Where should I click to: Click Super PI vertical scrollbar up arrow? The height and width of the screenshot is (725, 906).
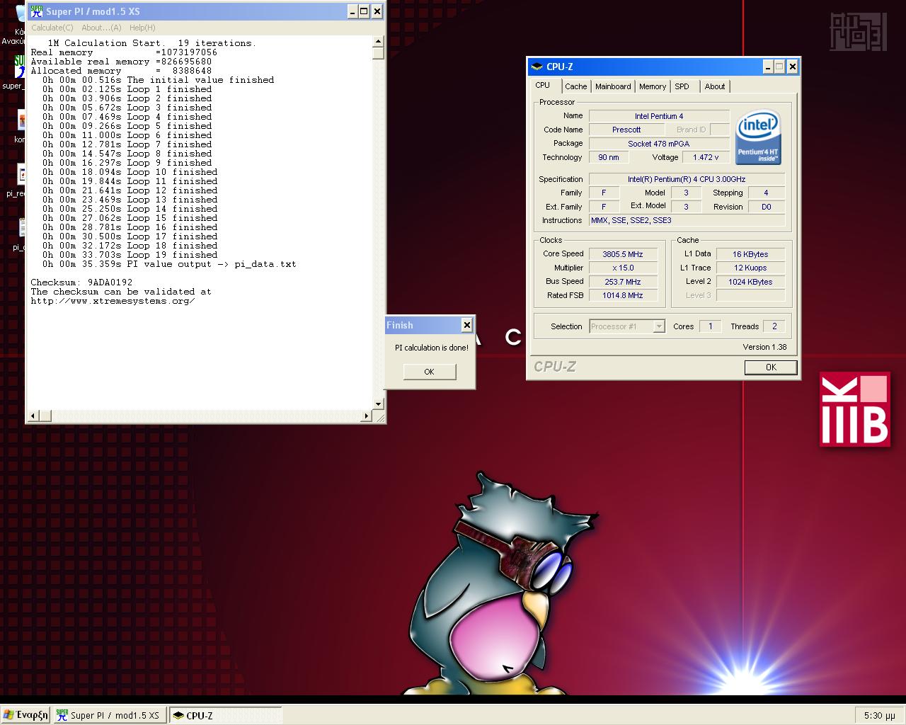(x=378, y=42)
